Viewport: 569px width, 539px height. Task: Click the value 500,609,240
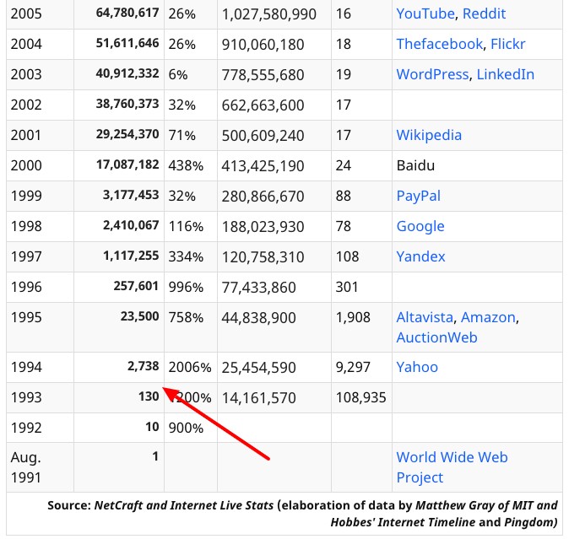point(263,136)
